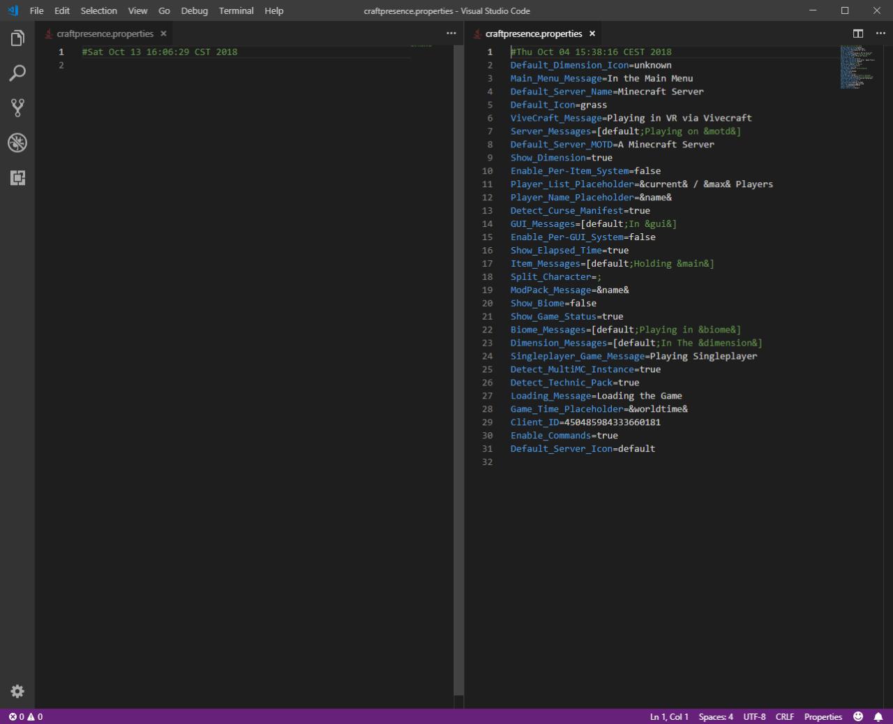The height and width of the screenshot is (724, 893).
Task: Click the Show_Dimension=true line
Action: (x=561, y=158)
